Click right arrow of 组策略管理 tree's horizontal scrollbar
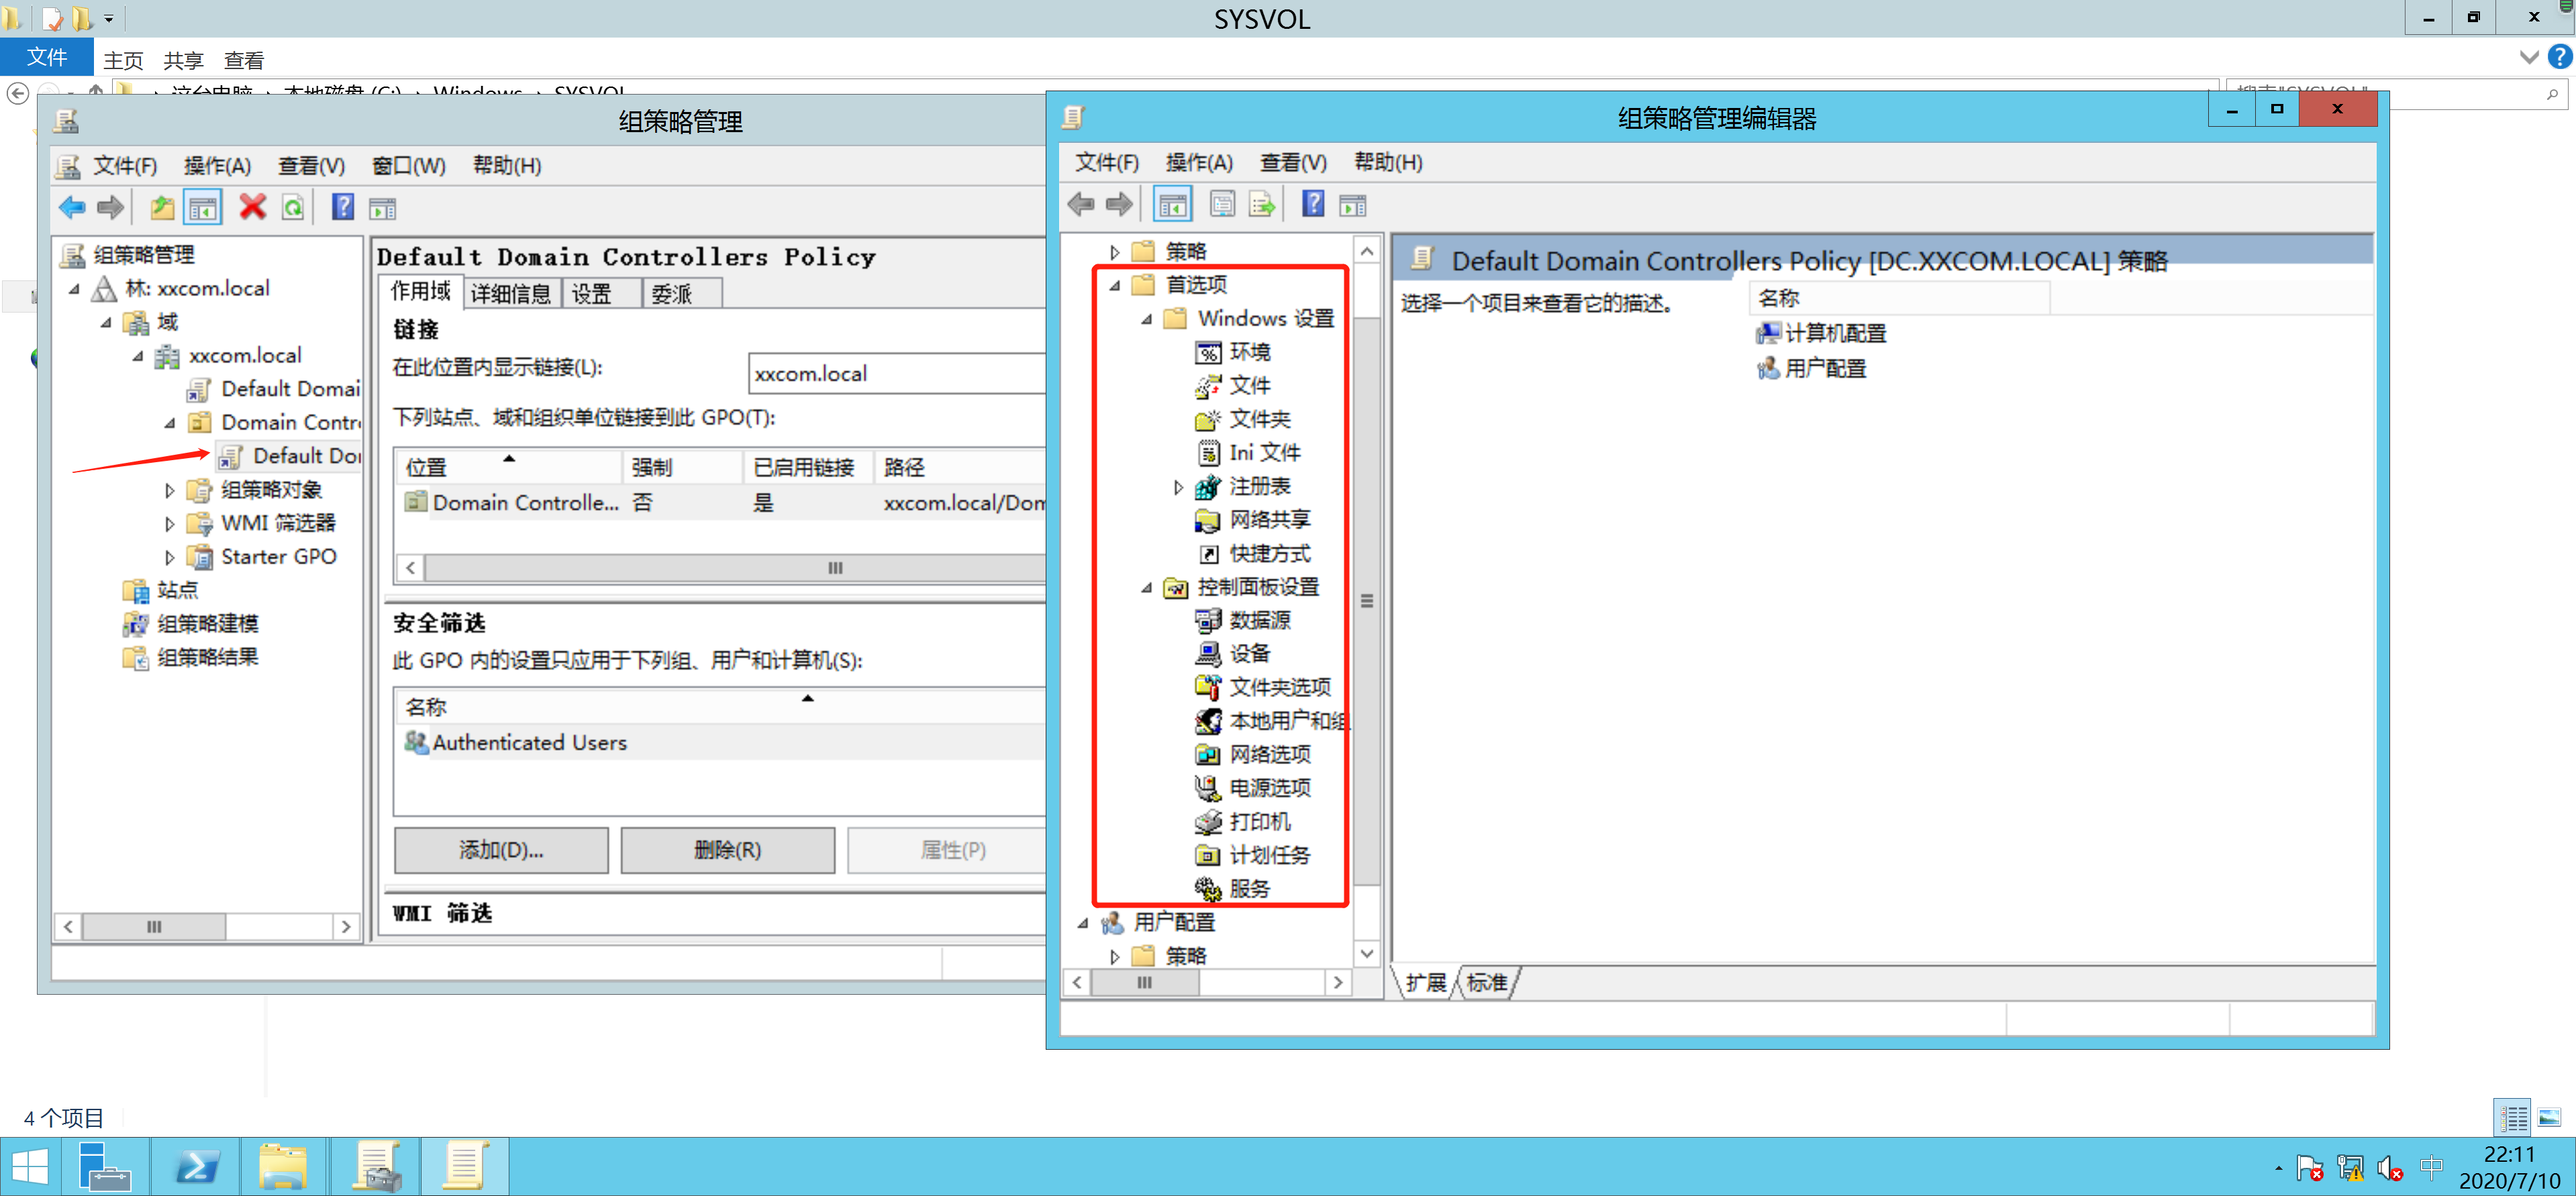 [x=346, y=927]
